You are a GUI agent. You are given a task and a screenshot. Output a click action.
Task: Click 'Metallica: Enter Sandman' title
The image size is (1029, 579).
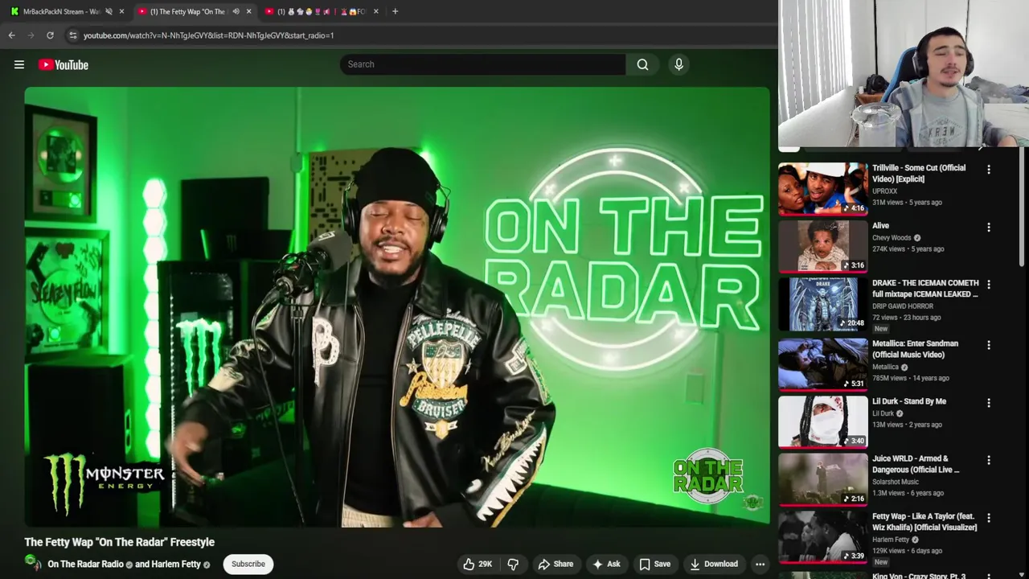pos(916,349)
